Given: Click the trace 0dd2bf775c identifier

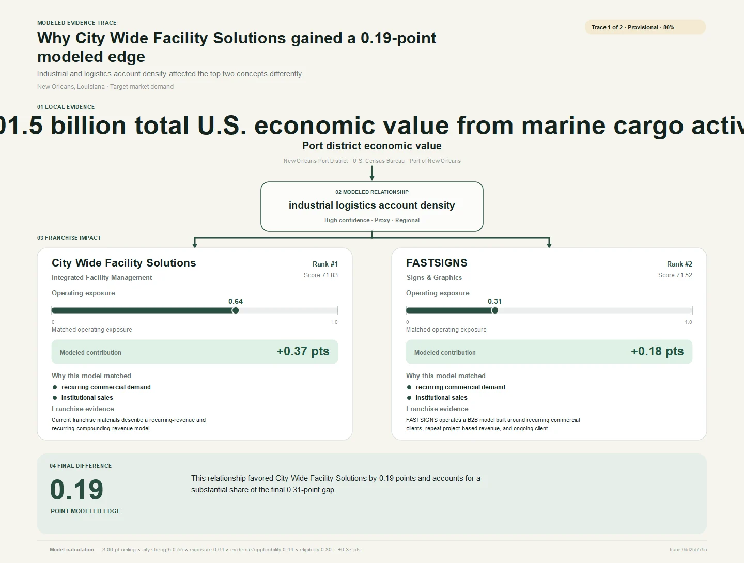Looking at the screenshot, I should 688,550.
